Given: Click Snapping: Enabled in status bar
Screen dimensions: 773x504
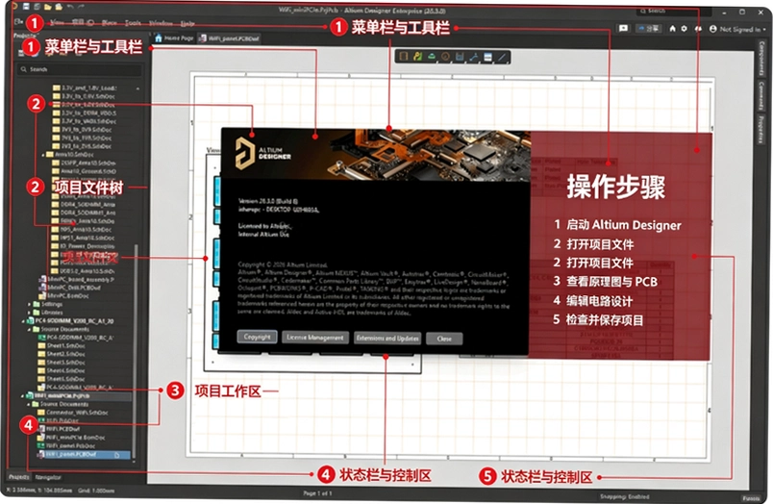Looking at the screenshot, I should click(x=624, y=496).
